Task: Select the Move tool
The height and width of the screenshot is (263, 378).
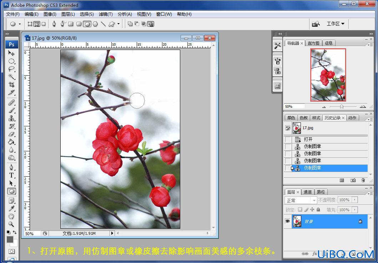Action: (x=11, y=53)
